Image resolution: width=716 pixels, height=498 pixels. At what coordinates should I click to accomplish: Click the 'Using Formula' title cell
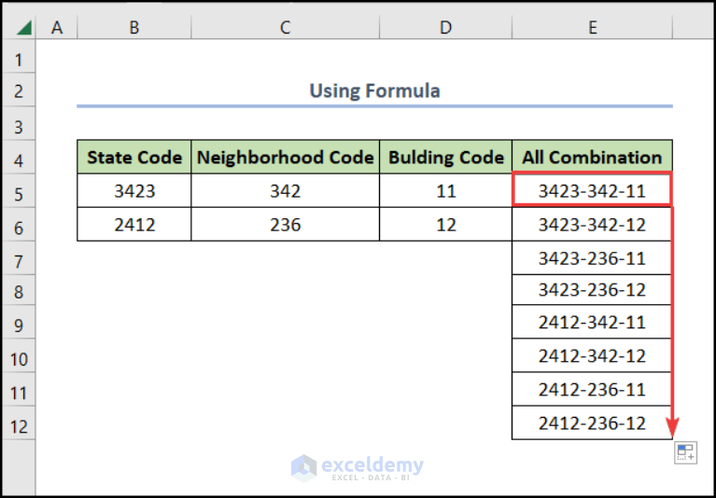click(x=374, y=90)
